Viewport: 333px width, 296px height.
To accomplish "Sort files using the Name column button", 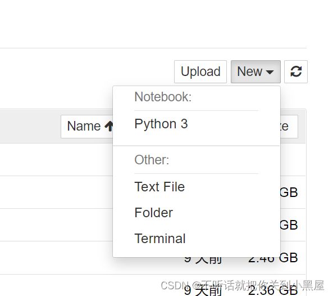I will pyautogui.click(x=87, y=127).
